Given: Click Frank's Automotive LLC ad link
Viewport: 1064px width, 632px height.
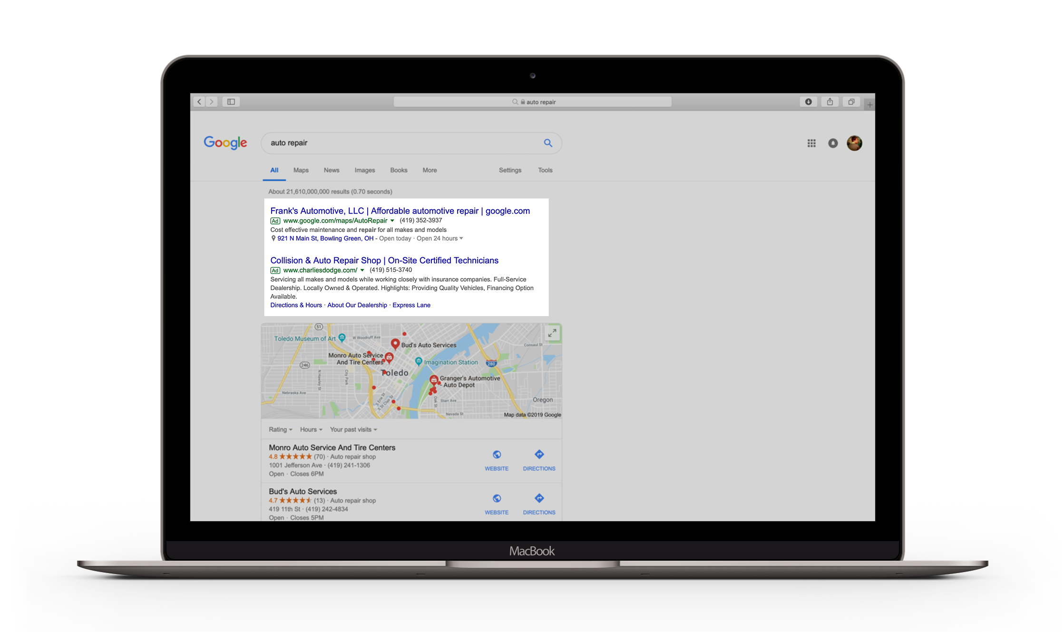Looking at the screenshot, I should tap(402, 210).
